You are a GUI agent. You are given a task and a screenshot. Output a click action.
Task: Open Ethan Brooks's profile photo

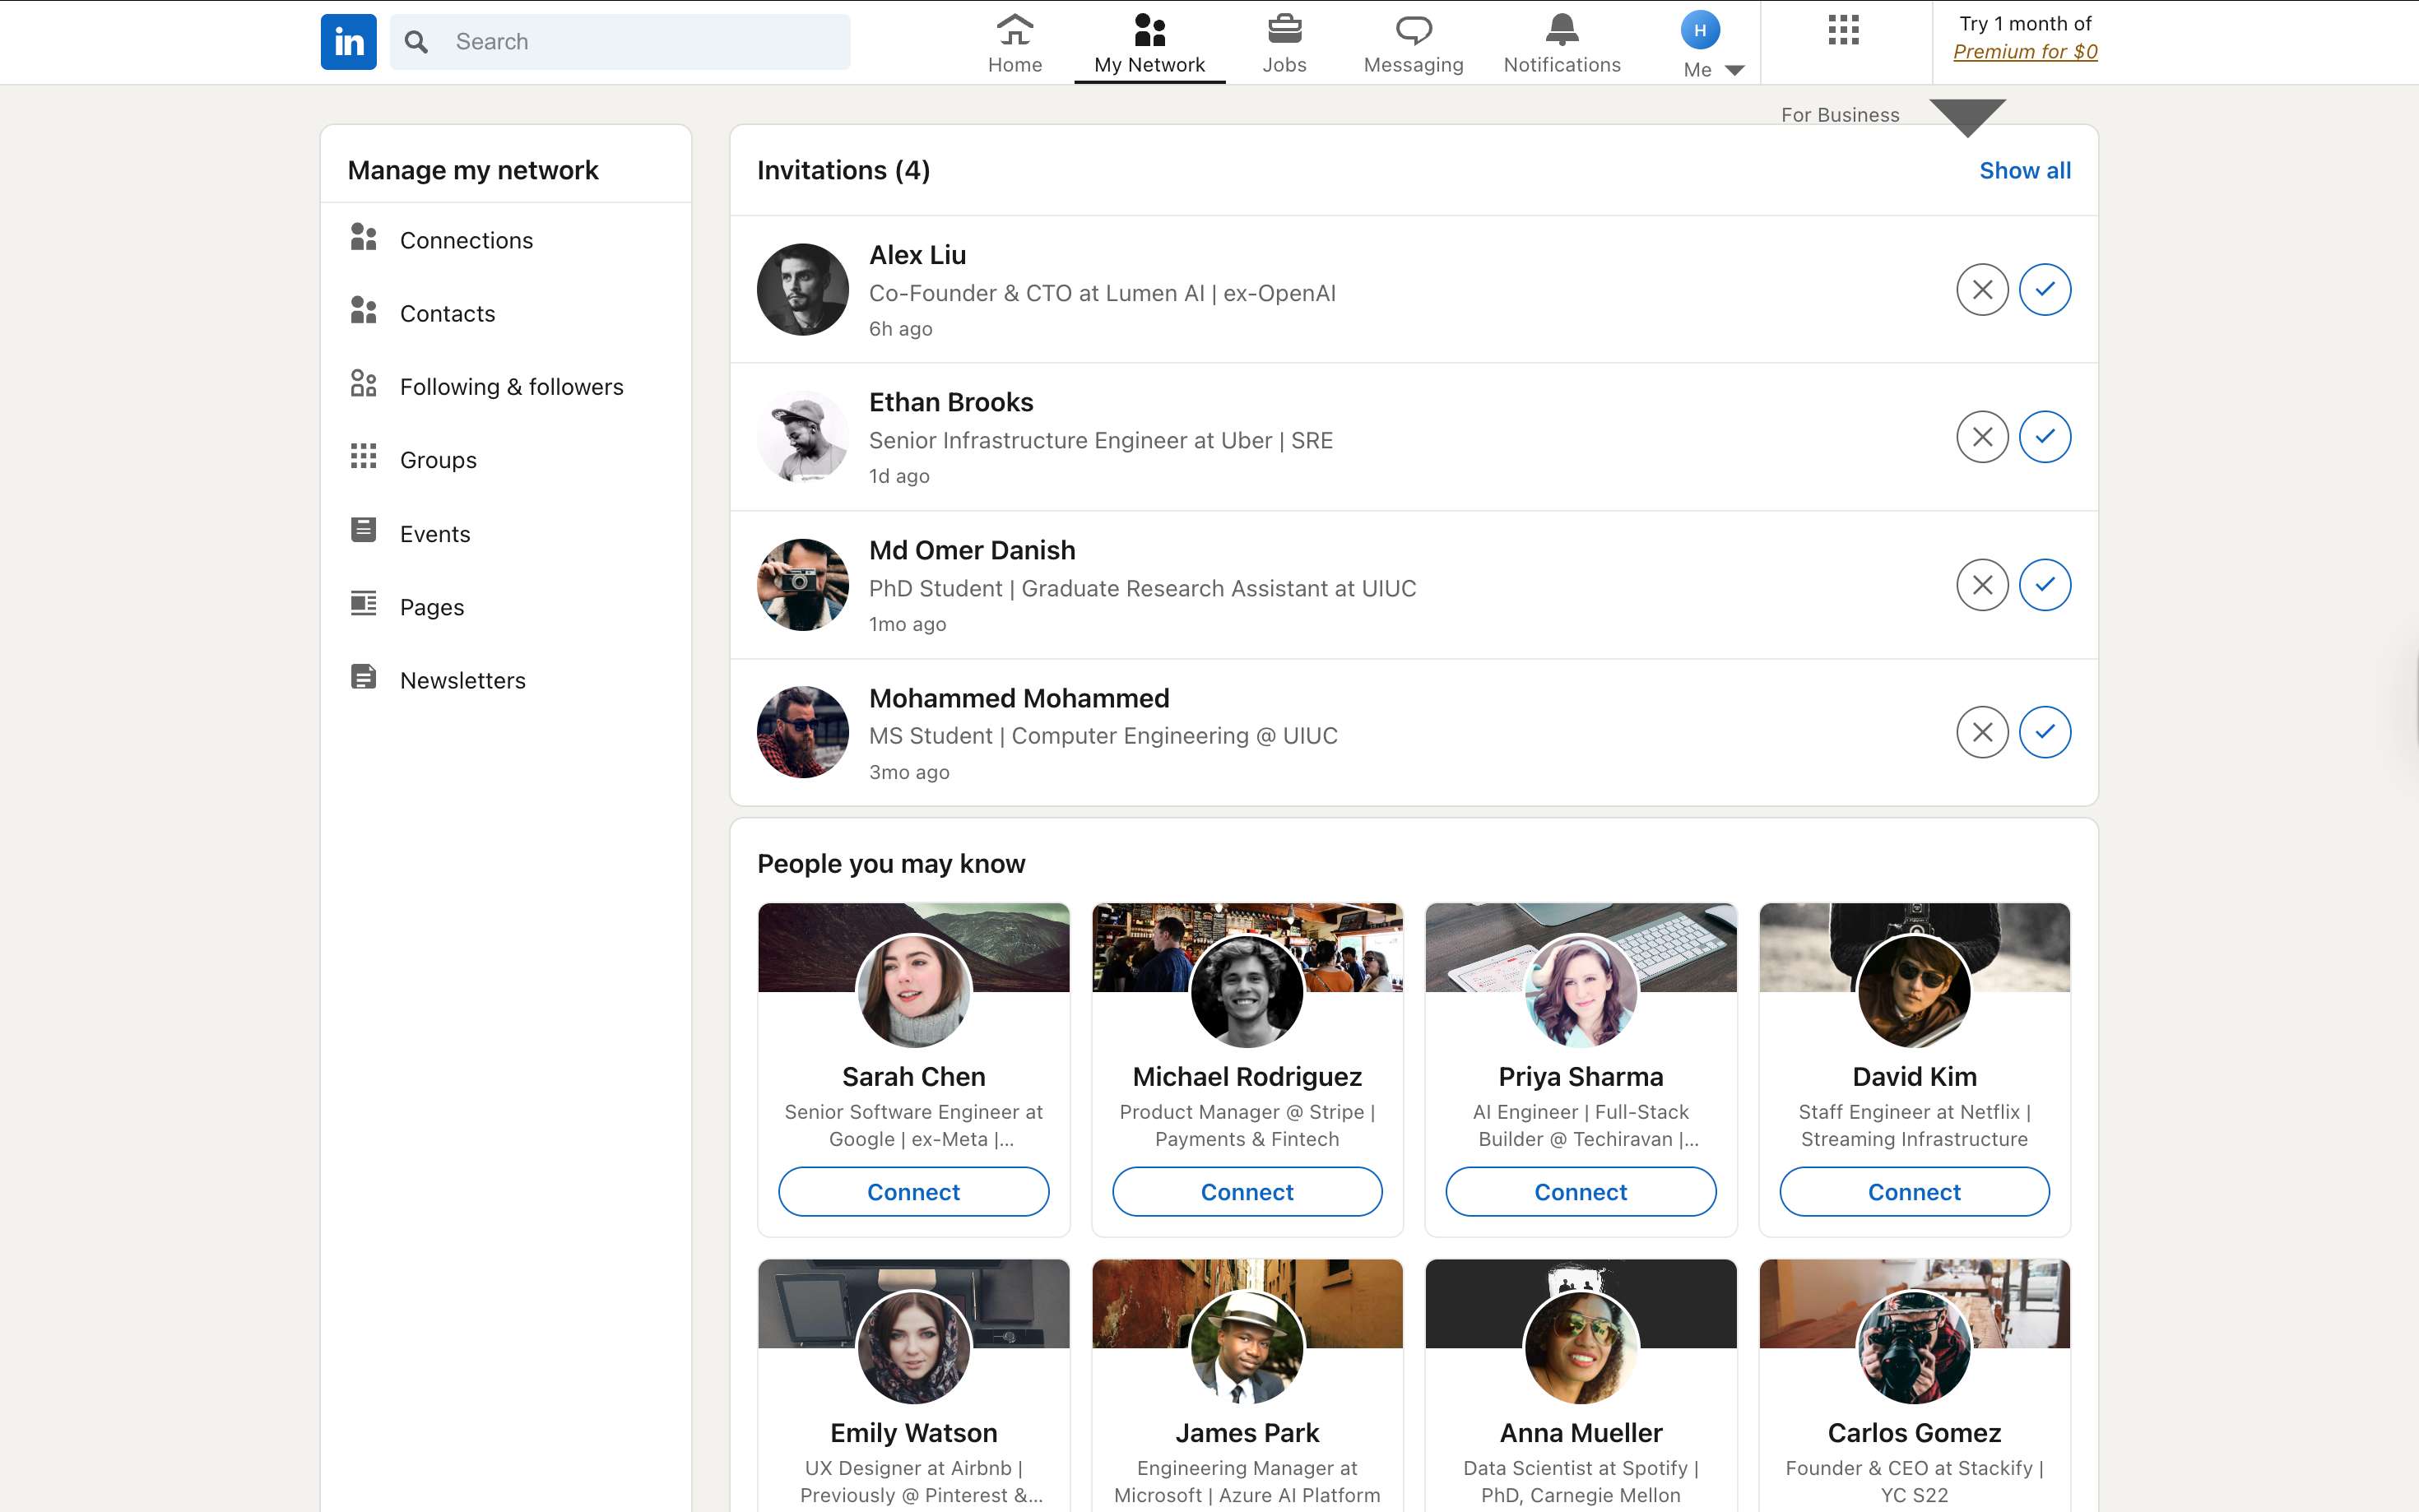pyautogui.click(x=802, y=437)
